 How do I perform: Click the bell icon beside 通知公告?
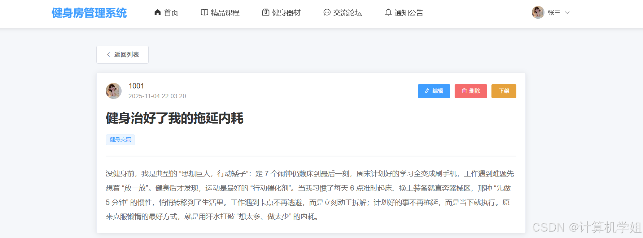click(x=388, y=13)
